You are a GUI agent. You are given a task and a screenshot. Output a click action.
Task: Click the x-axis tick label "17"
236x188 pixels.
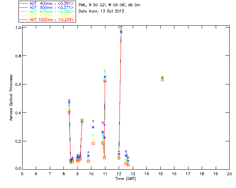(188, 174)
